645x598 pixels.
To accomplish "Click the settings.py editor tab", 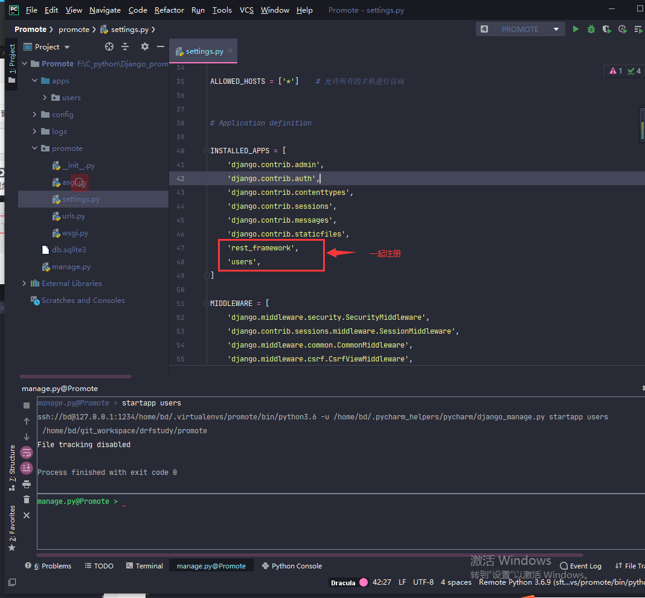I will pos(204,51).
